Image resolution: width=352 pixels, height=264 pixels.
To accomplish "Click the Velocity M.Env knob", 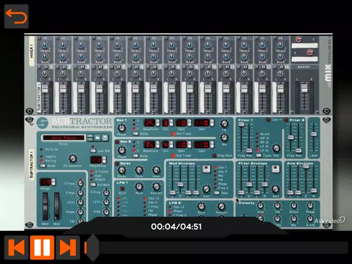I will coord(293,205).
